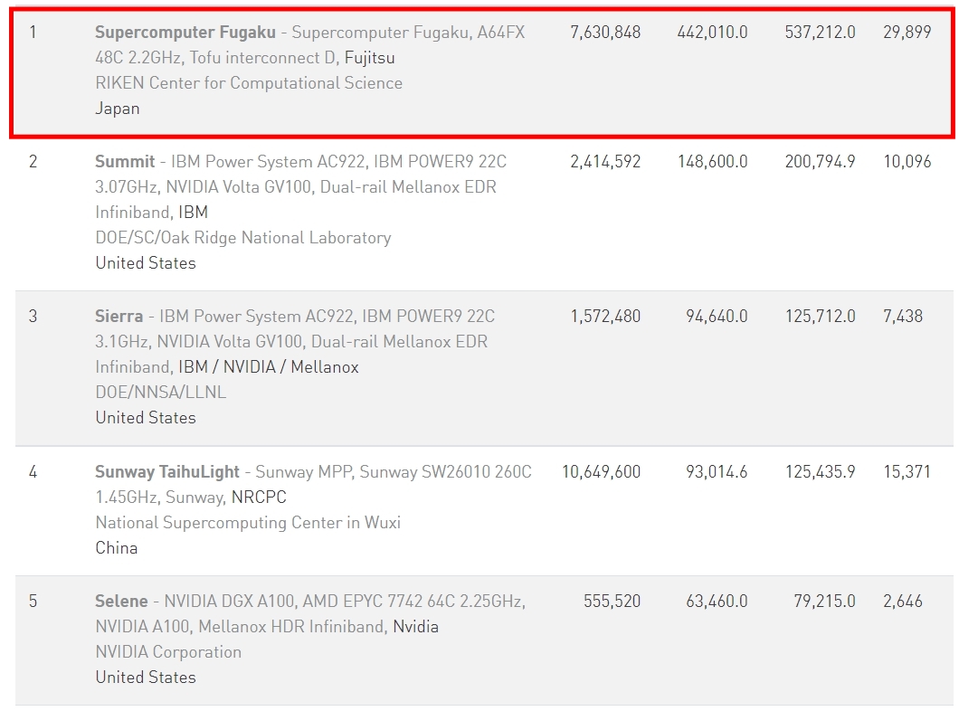Click rank number 3 for Sierra
This screenshot has height=711, width=978.
(33, 317)
